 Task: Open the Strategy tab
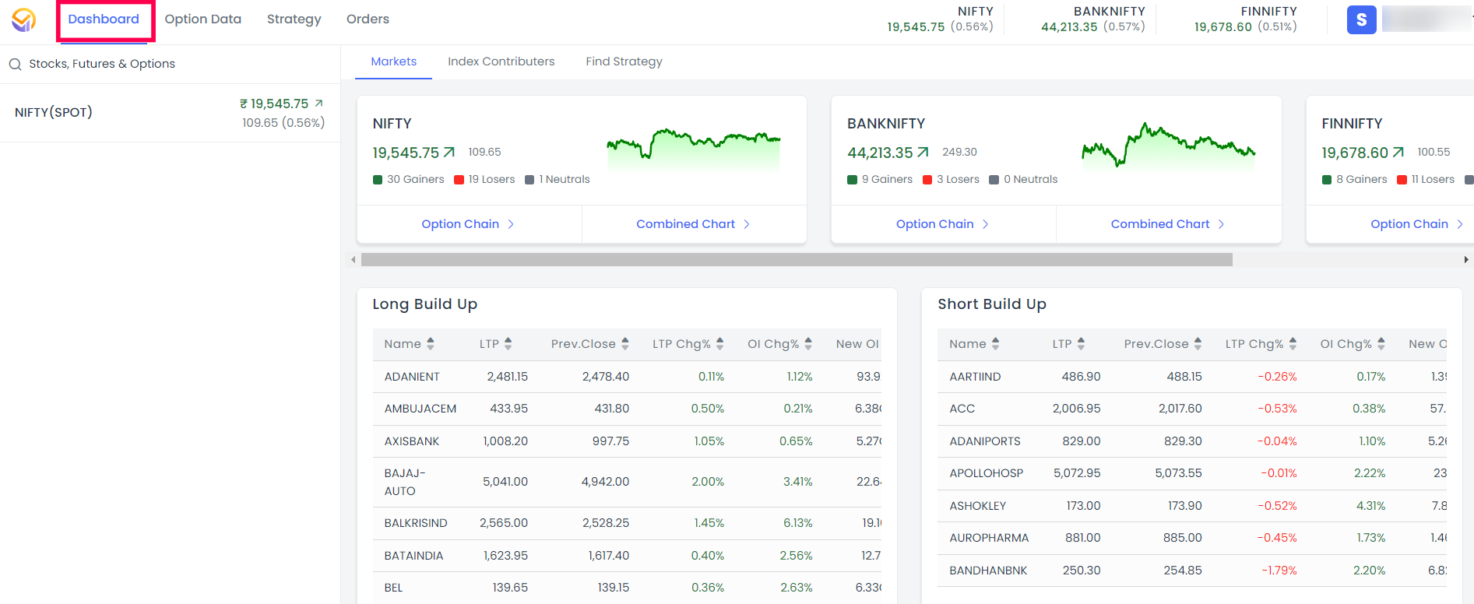click(x=294, y=19)
